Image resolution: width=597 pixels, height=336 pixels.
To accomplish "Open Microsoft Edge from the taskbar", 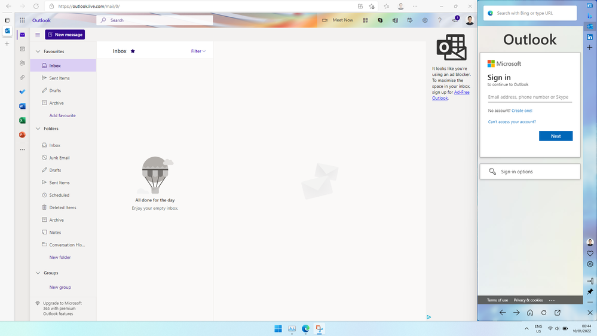I will tap(306, 329).
